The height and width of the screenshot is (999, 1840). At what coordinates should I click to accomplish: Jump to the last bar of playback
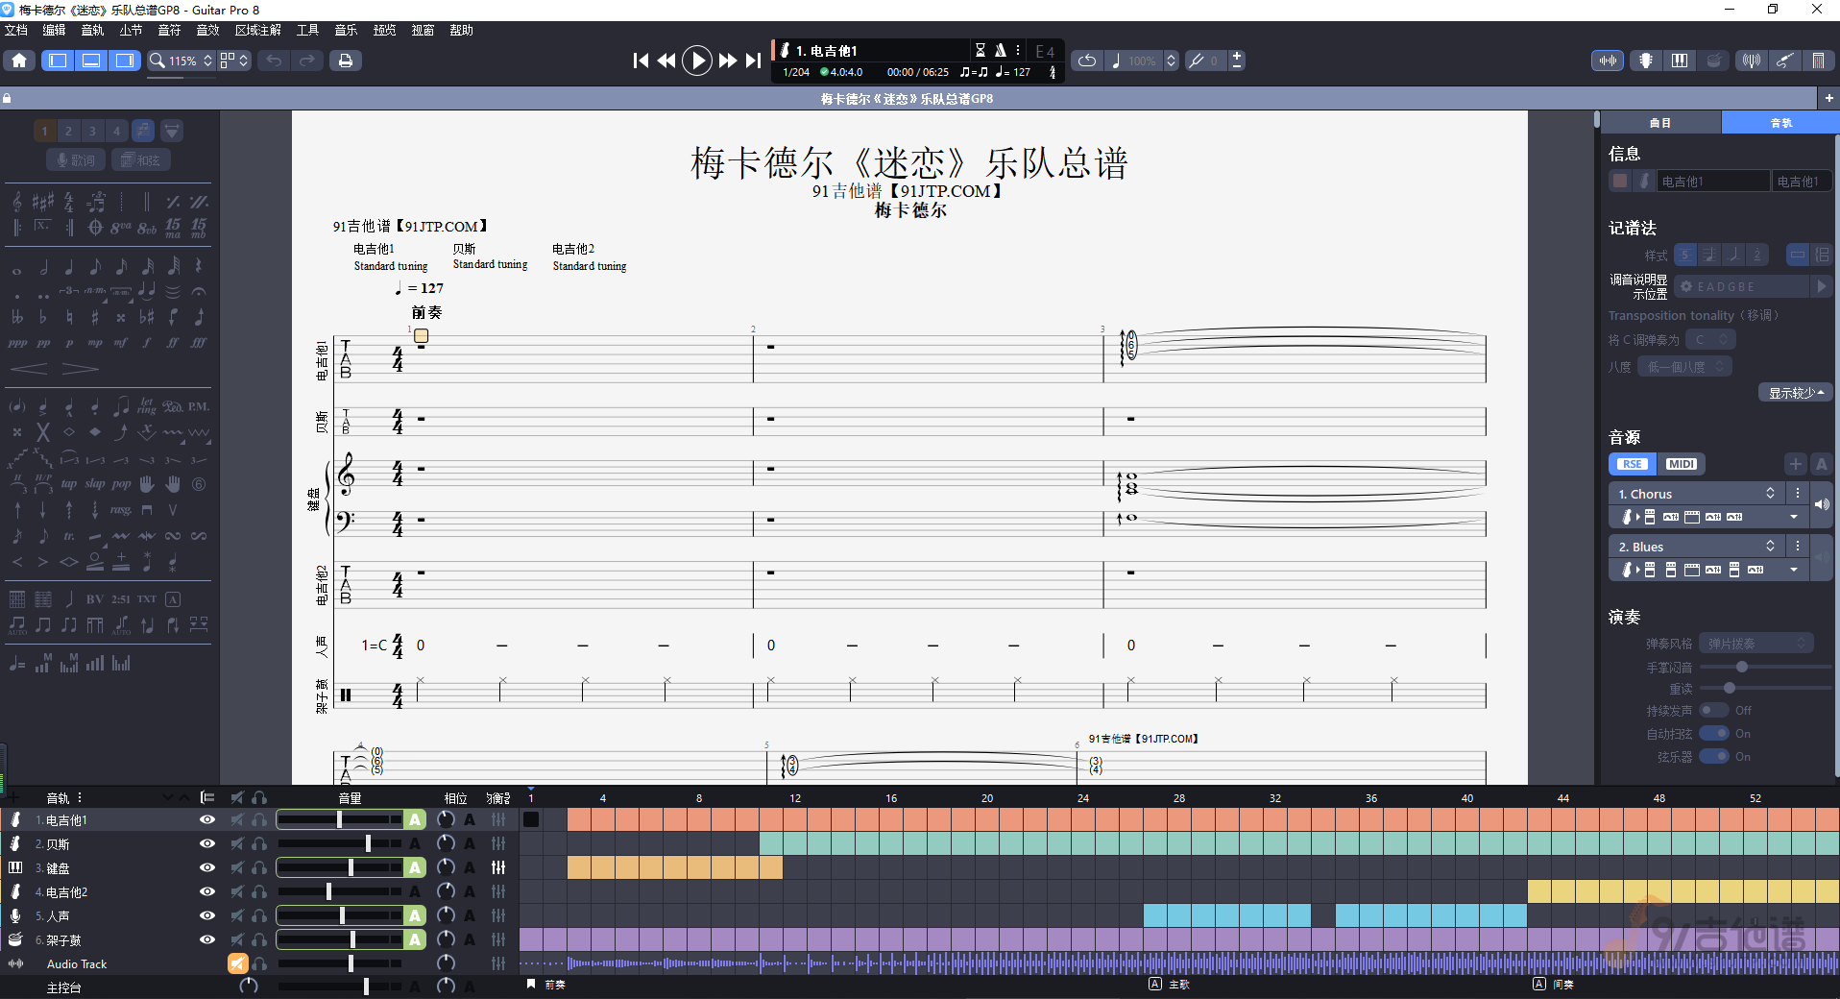[x=754, y=61]
